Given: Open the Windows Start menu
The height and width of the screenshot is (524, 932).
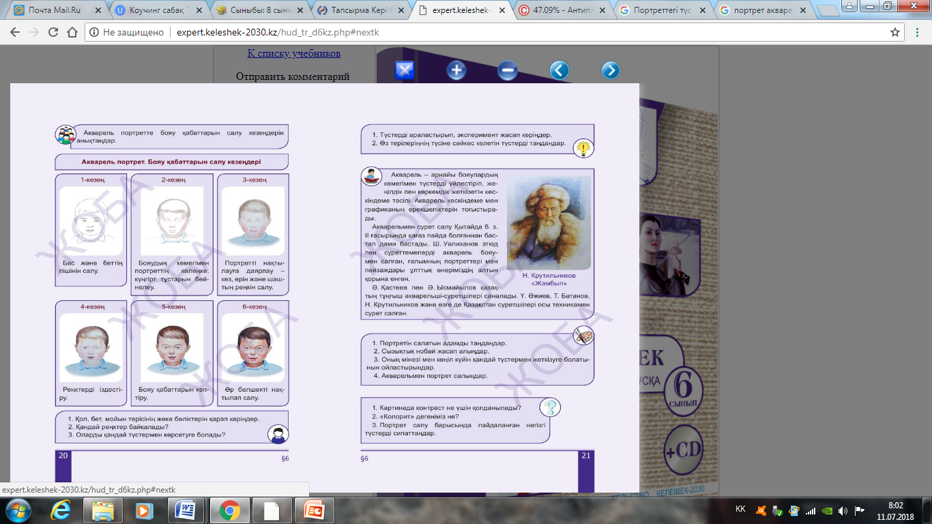Looking at the screenshot, I should 18,510.
